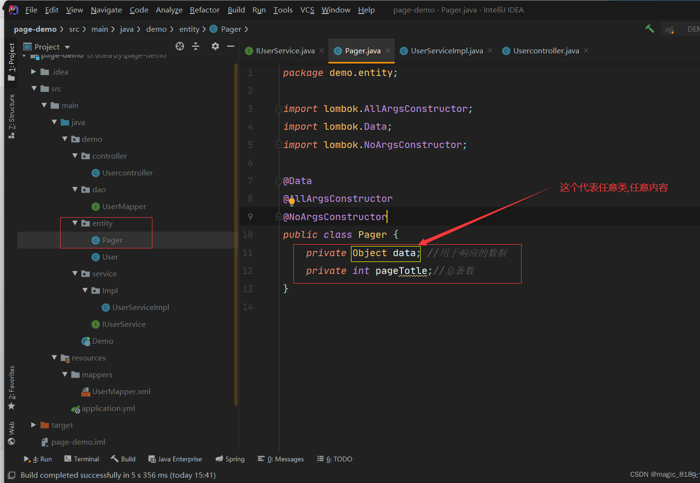700x483 pixels.
Task: Collapse the controller package
Action: (75, 156)
